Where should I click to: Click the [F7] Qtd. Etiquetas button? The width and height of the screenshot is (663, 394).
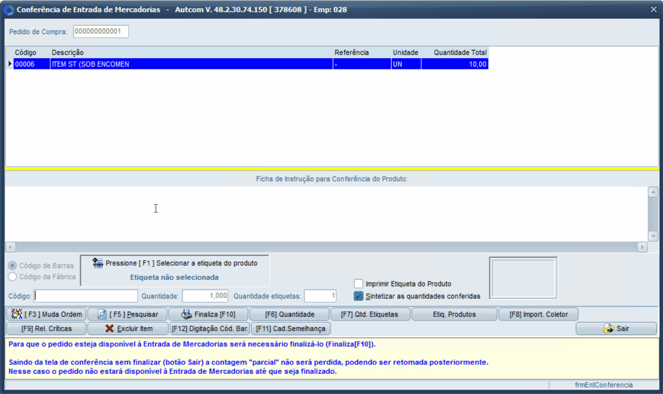370,314
